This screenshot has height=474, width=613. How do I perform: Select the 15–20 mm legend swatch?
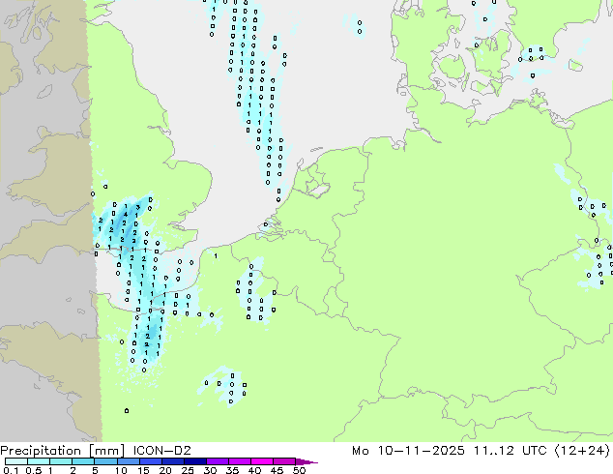click(150, 461)
